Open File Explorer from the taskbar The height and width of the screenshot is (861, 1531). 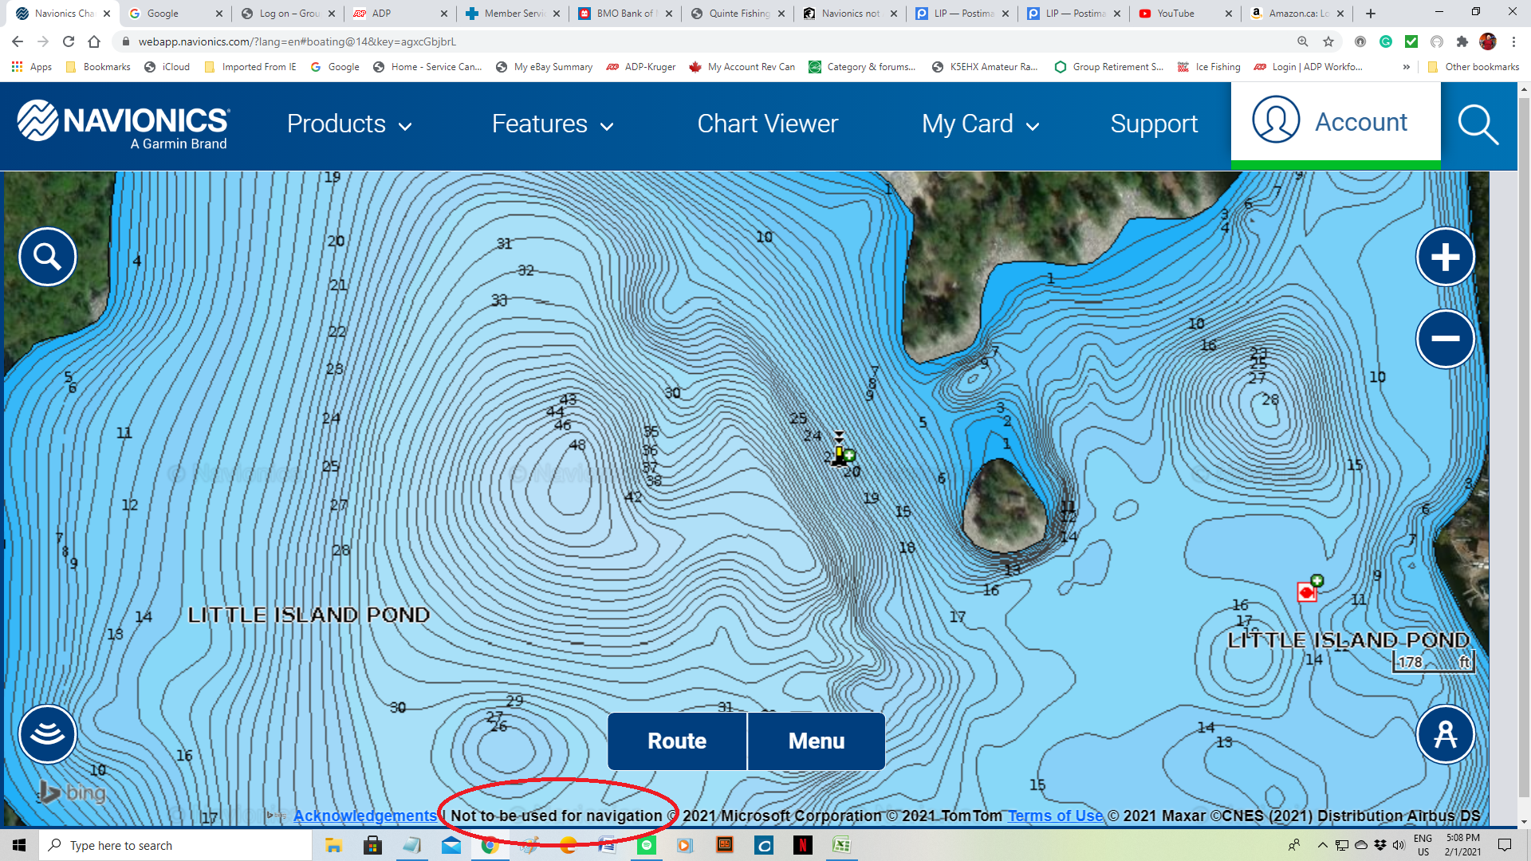tap(333, 845)
